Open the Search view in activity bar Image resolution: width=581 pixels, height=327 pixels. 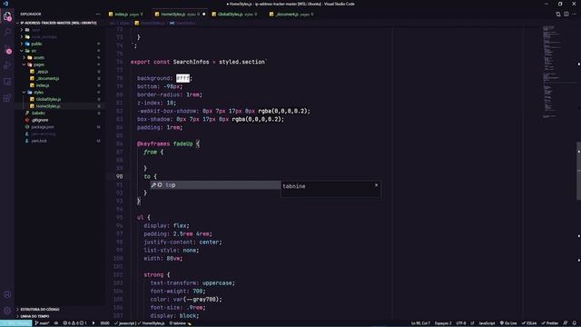pyautogui.click(x=7, y=33)
